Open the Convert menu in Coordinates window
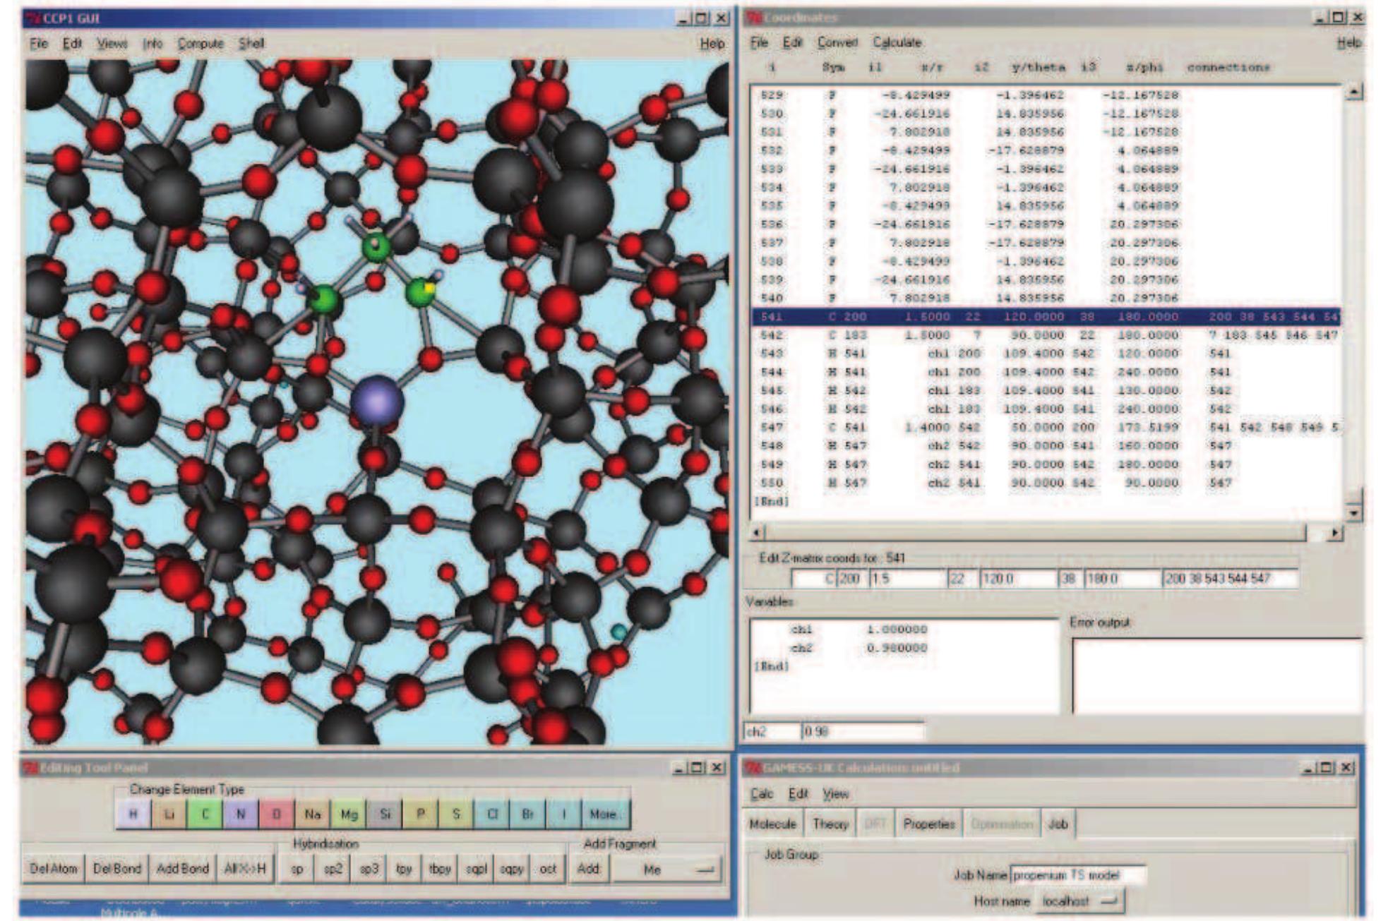Viewport: 1388px width, 921px height. [837, 42]
